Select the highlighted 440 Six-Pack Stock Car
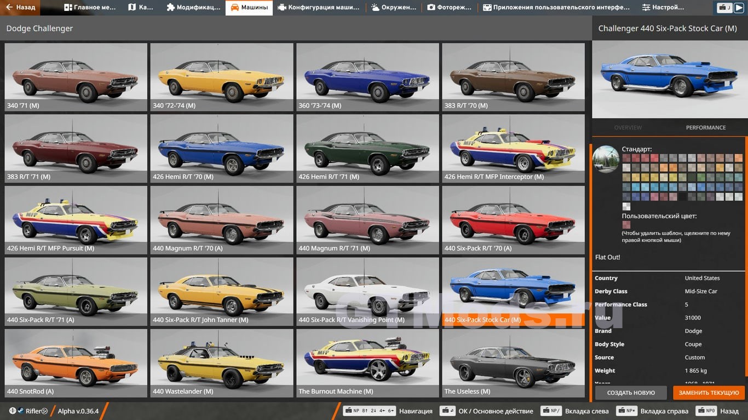This screenshot has height=420, width=748. [513, 291]
